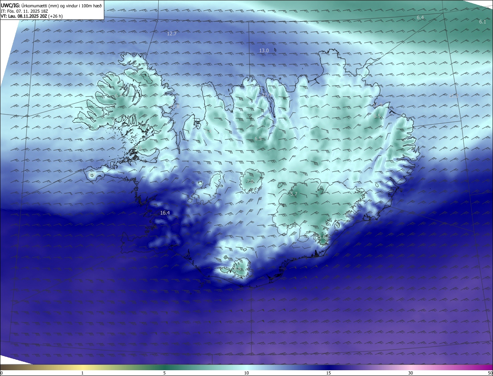Click the color scale tick label 30

coord(411,373)
